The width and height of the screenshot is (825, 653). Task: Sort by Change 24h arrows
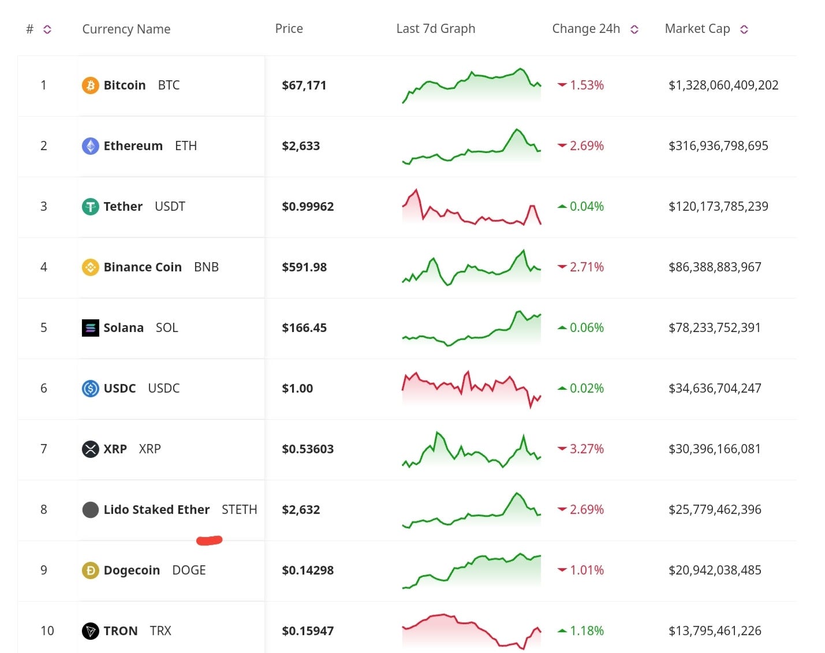[634, 29]
